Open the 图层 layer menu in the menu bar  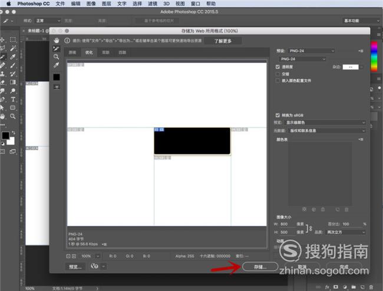pos(106,4)
